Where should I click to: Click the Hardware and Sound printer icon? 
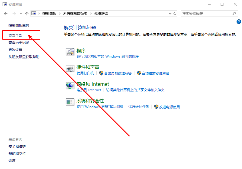click(x=70, y=68)
